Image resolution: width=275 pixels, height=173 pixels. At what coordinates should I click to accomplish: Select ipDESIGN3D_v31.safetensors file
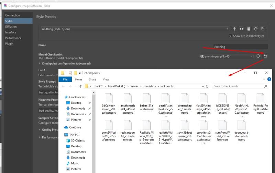[222, 103]
